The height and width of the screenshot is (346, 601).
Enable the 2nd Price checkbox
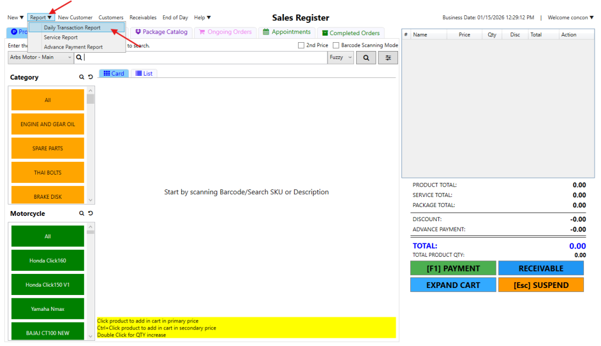pos(301,45)
